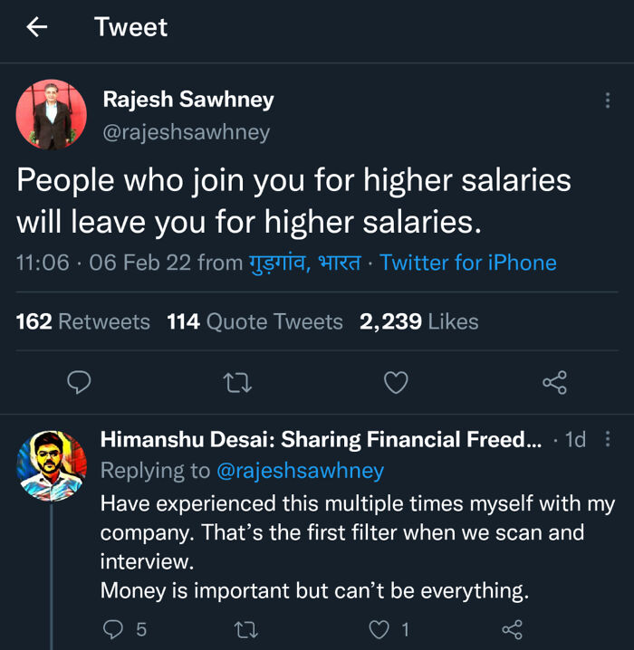Open the main tweet's three-dot menu

click(x=607, y=100)
